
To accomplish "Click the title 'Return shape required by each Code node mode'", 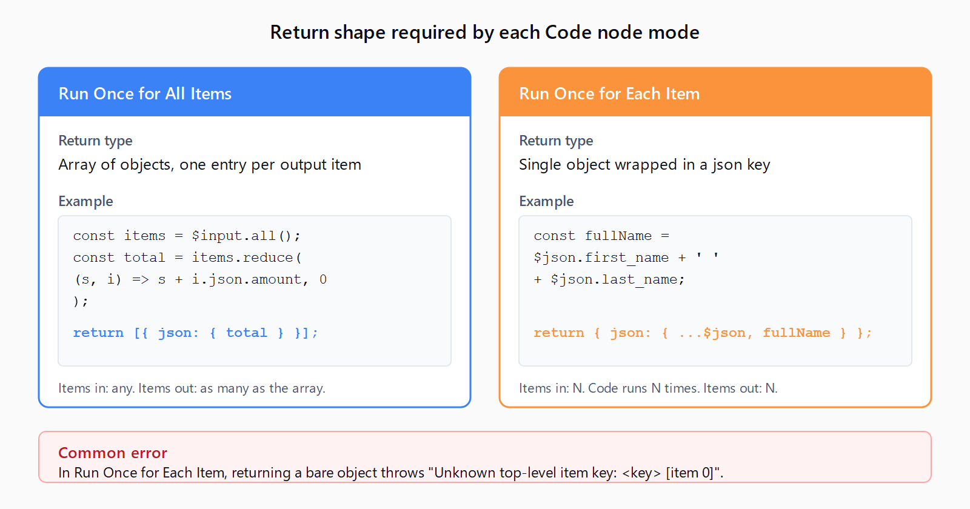I will click(484, 32).
